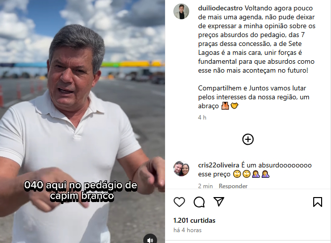This screenshot has height=243, width=331.
Task: Click the '4 h' caption timestamp
Action: click(x=202, y=118)
